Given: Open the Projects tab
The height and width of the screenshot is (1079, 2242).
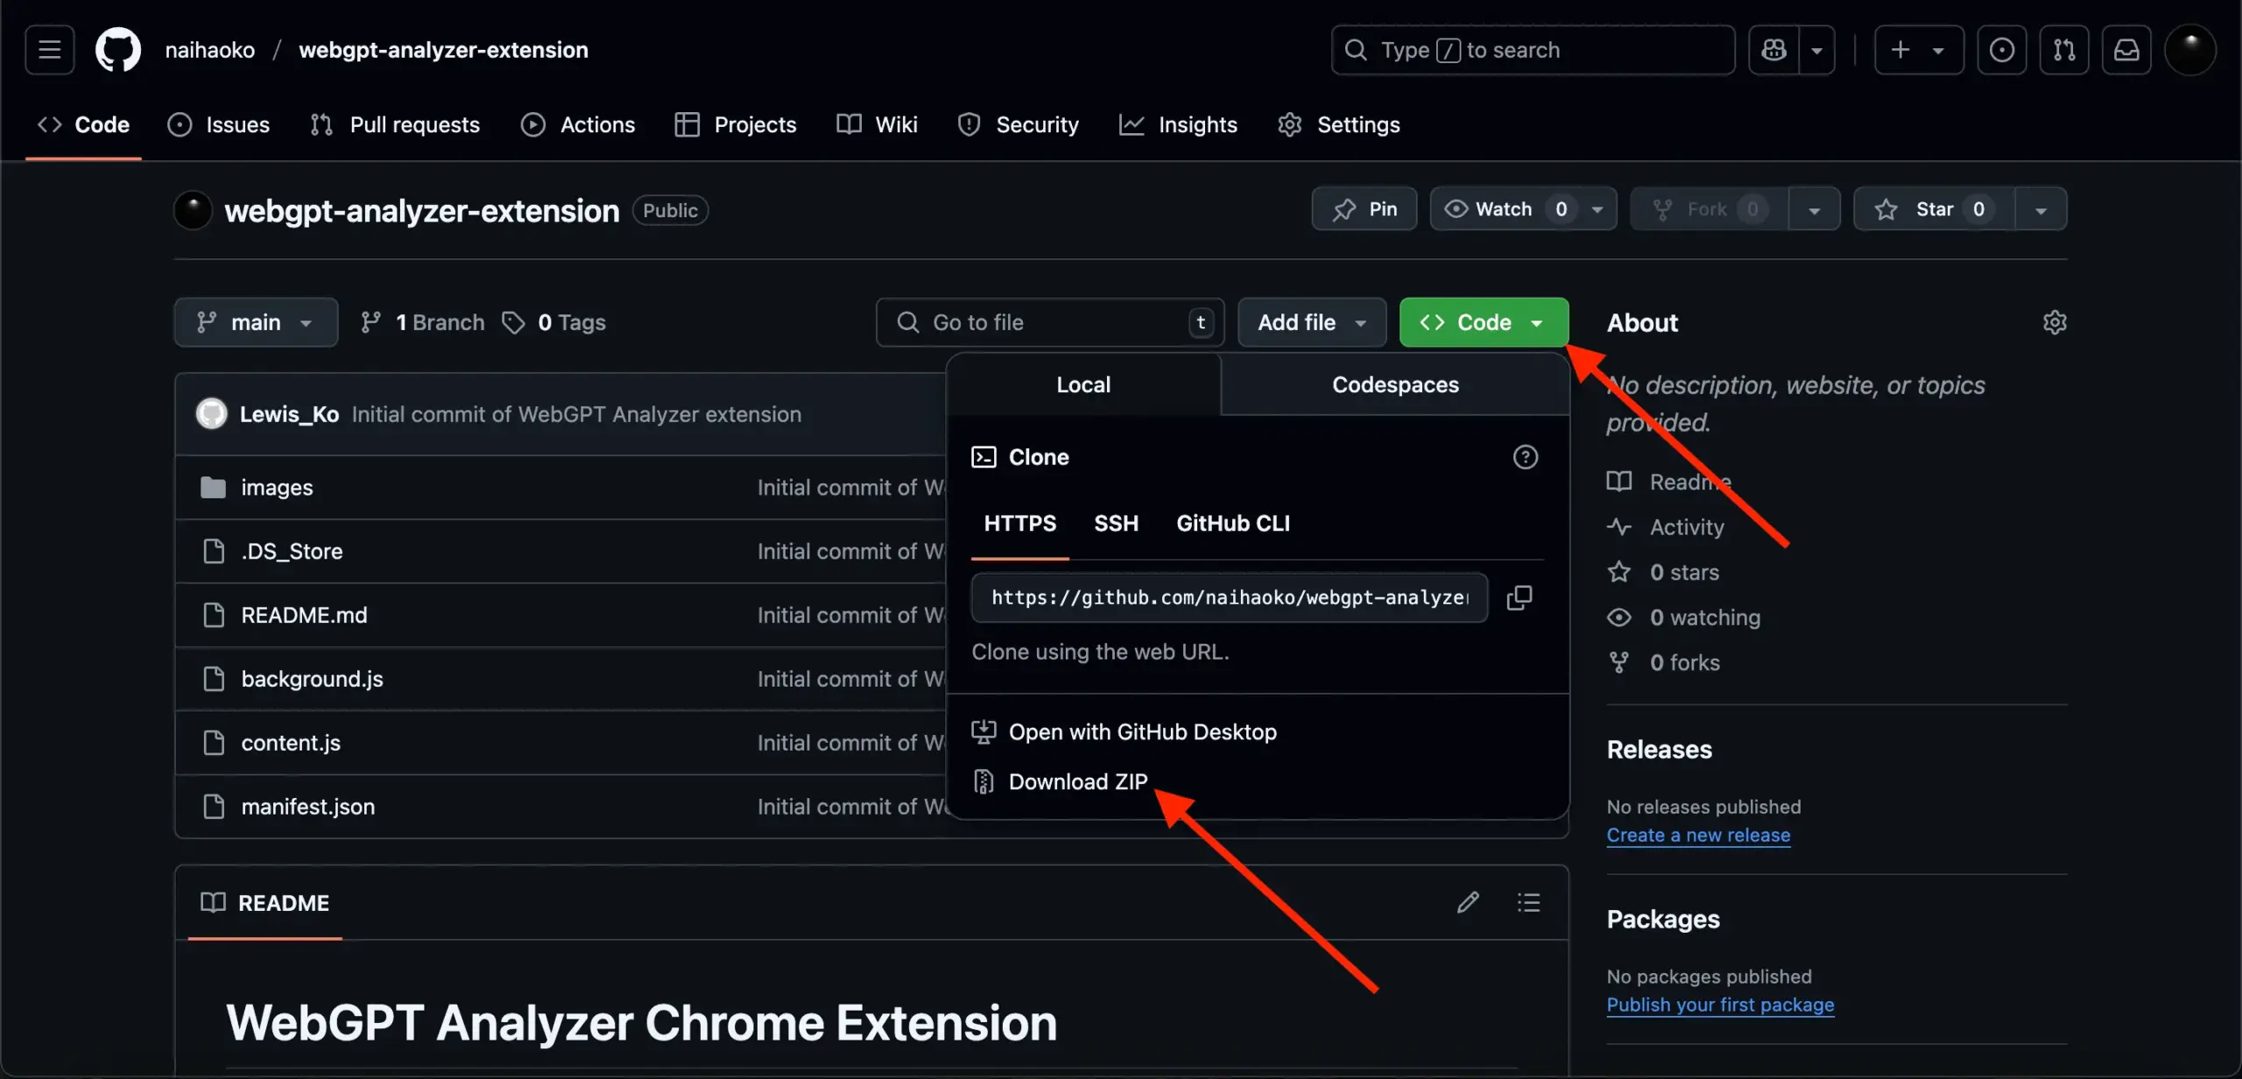Looking at the screenshot, I should coord(736,124).
